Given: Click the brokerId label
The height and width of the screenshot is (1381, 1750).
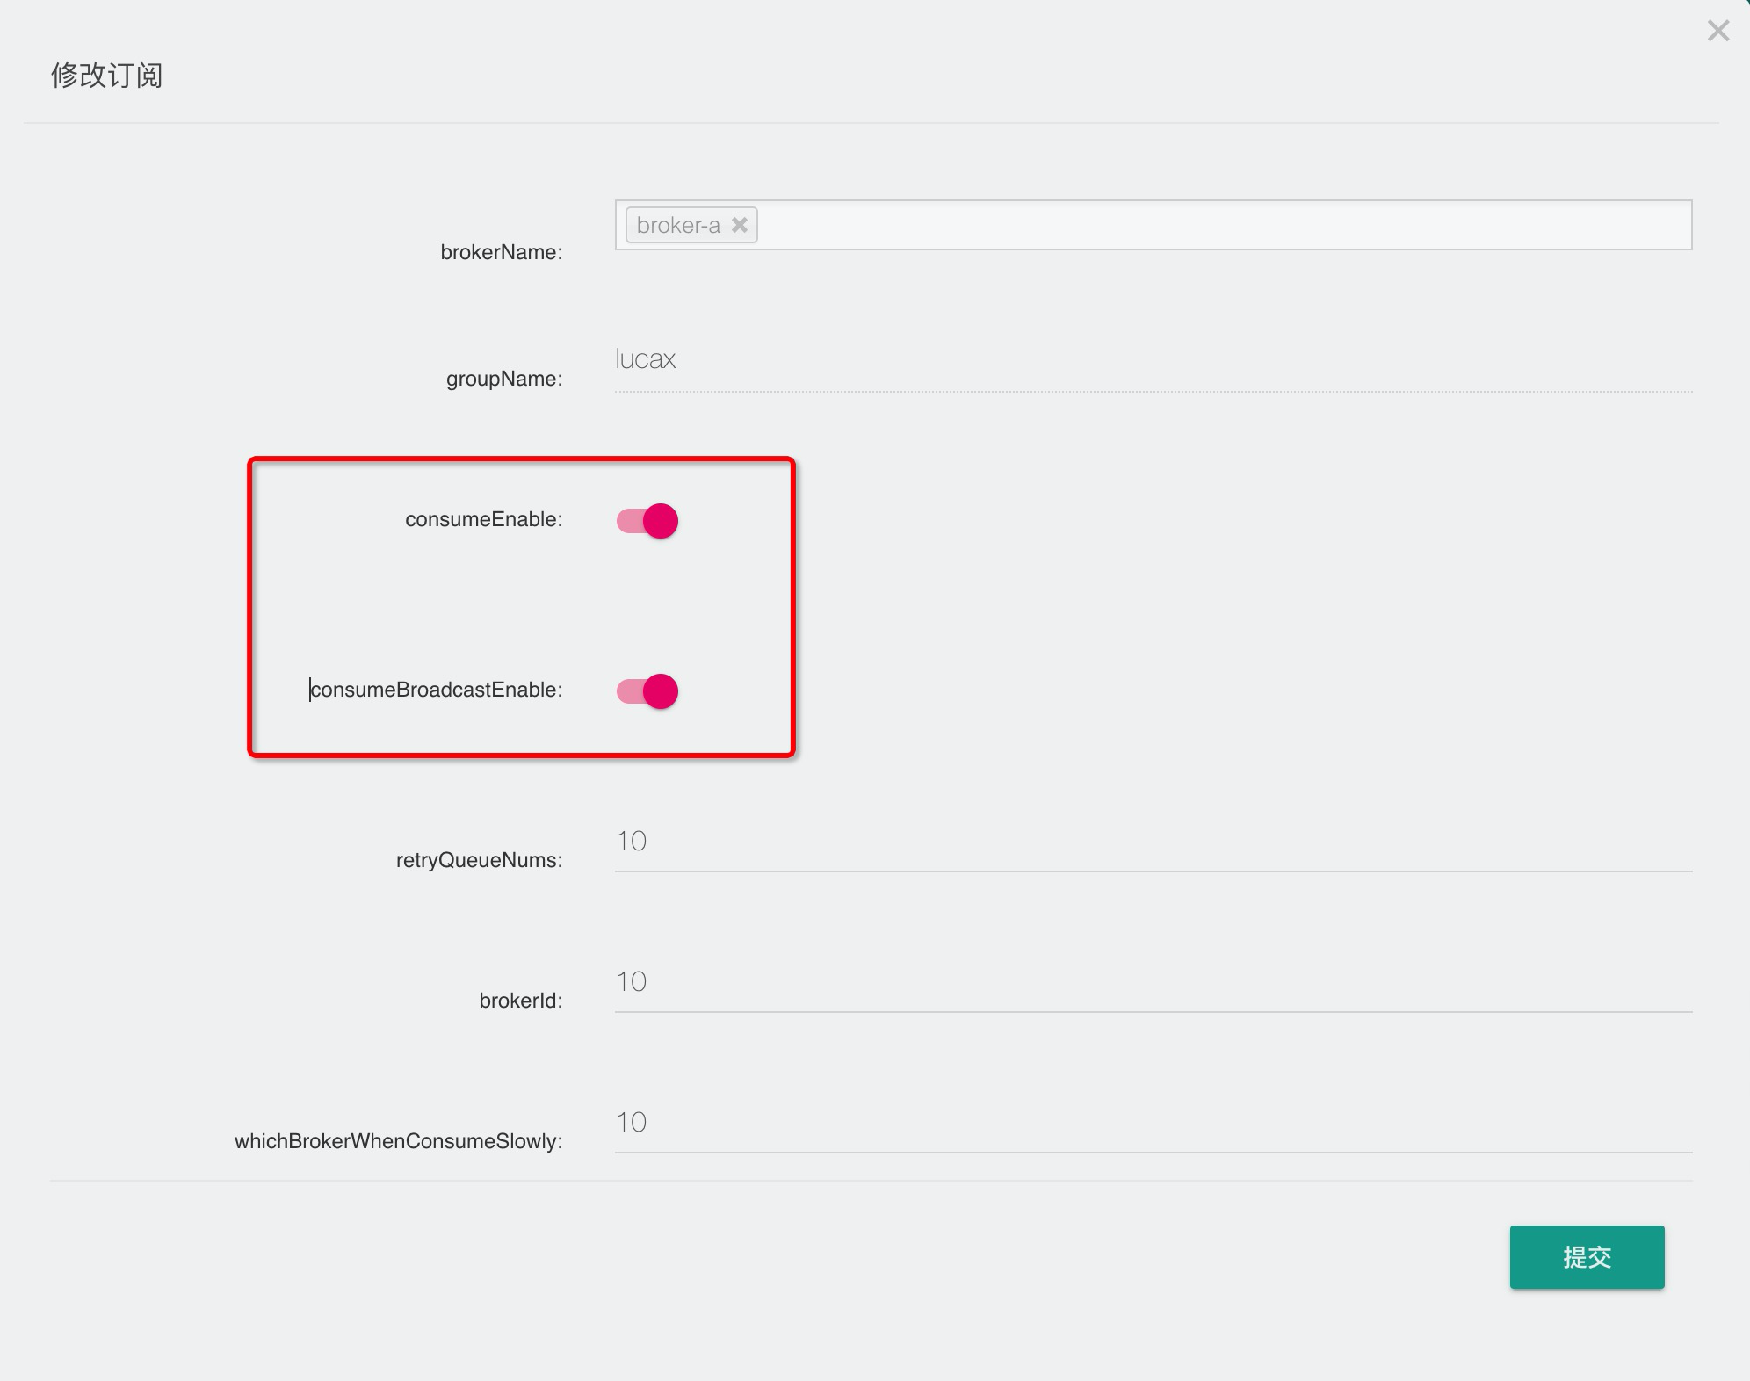Looking at the screenshot, I should tap(520, 1001).
